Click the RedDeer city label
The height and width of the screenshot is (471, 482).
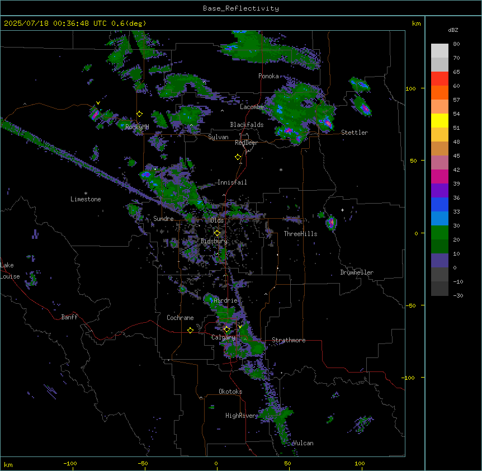[x=246, y=143]
